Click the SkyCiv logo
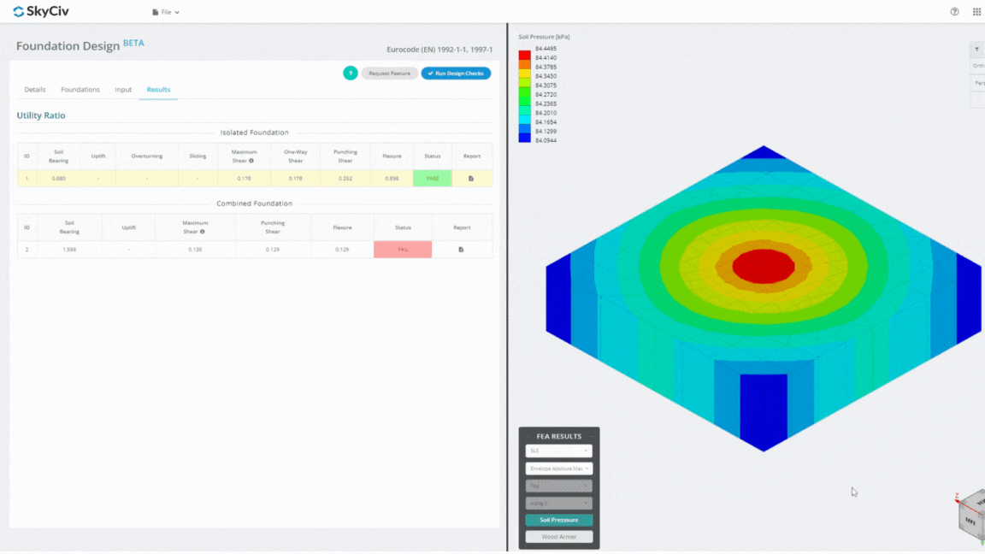The width and height of the screenshot is (985, 554). click(x=41, y=11)
